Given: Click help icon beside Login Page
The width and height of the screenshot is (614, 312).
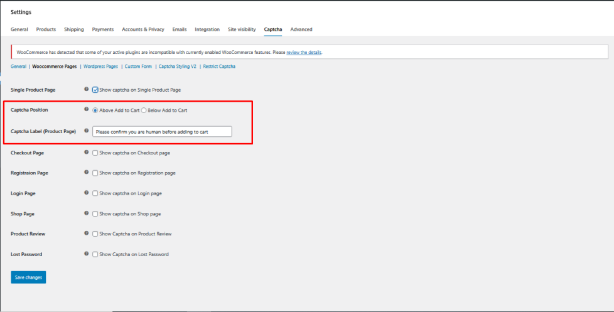Looking at the screenshot, I should pyautogui.click(x=87, y=193).
